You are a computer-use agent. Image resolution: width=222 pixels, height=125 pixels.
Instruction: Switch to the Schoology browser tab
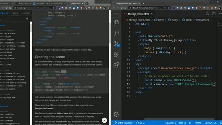[5, 3]
